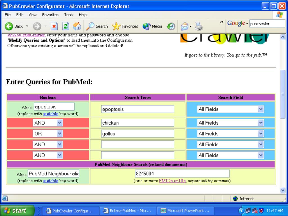Click the network computers tray icon
Screen dimensions: 288x216
coord(248,210)
